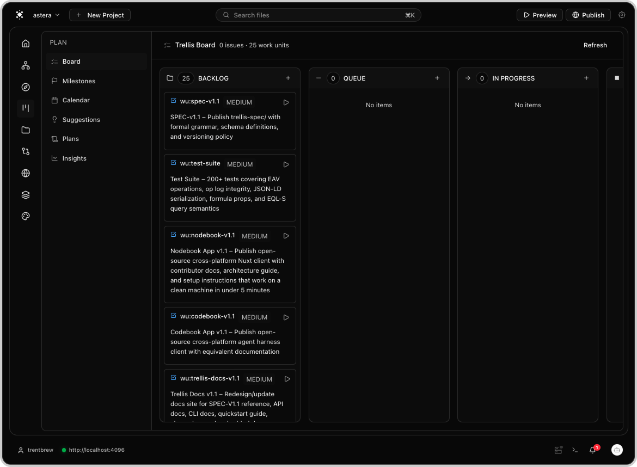
Task: Open the wu:trellis-docs-v1.1 card title
Action: [210, 378]
